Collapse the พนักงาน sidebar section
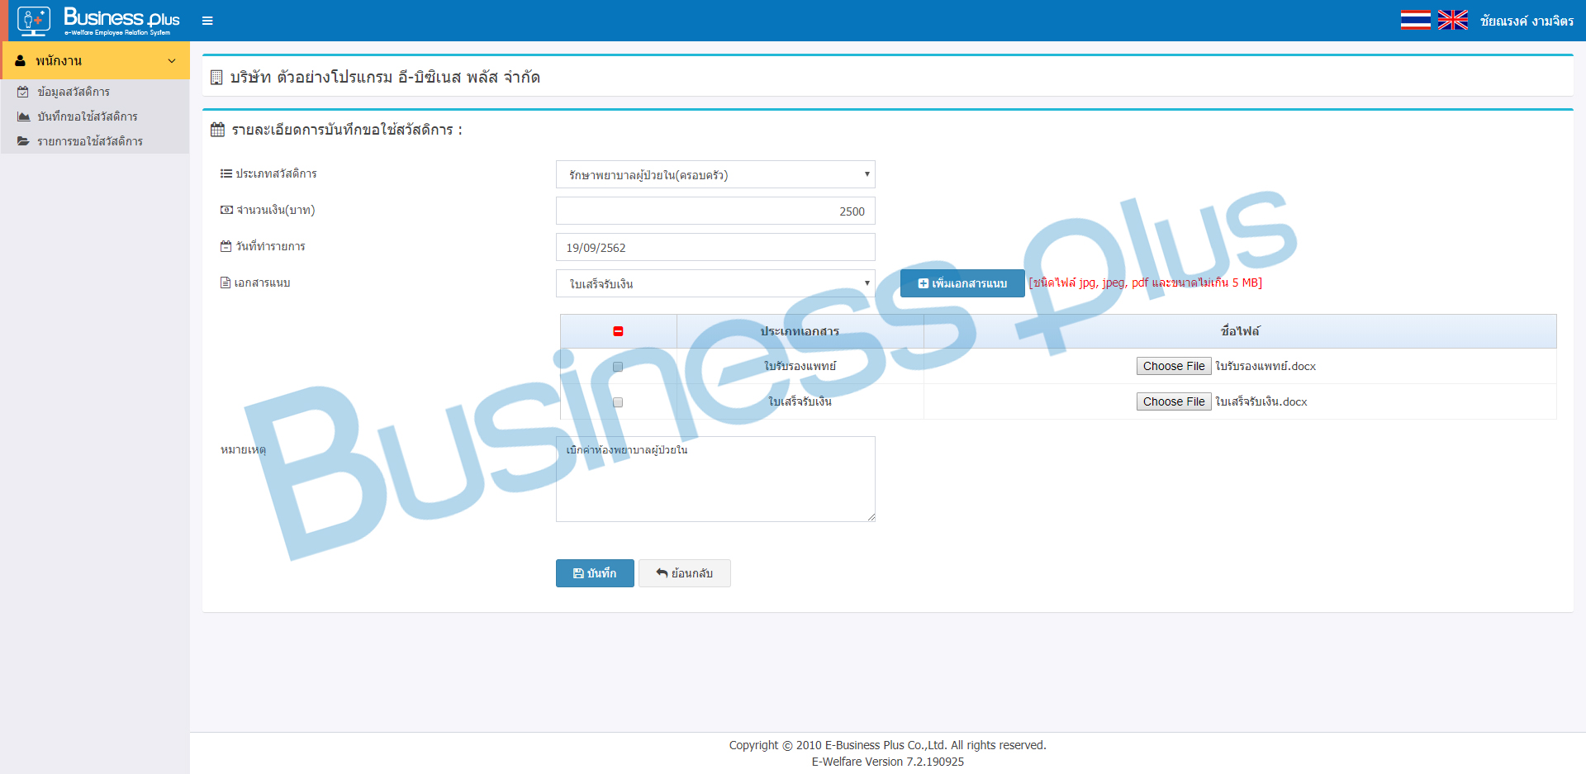 pyautogui.click(x=95, y=60)
